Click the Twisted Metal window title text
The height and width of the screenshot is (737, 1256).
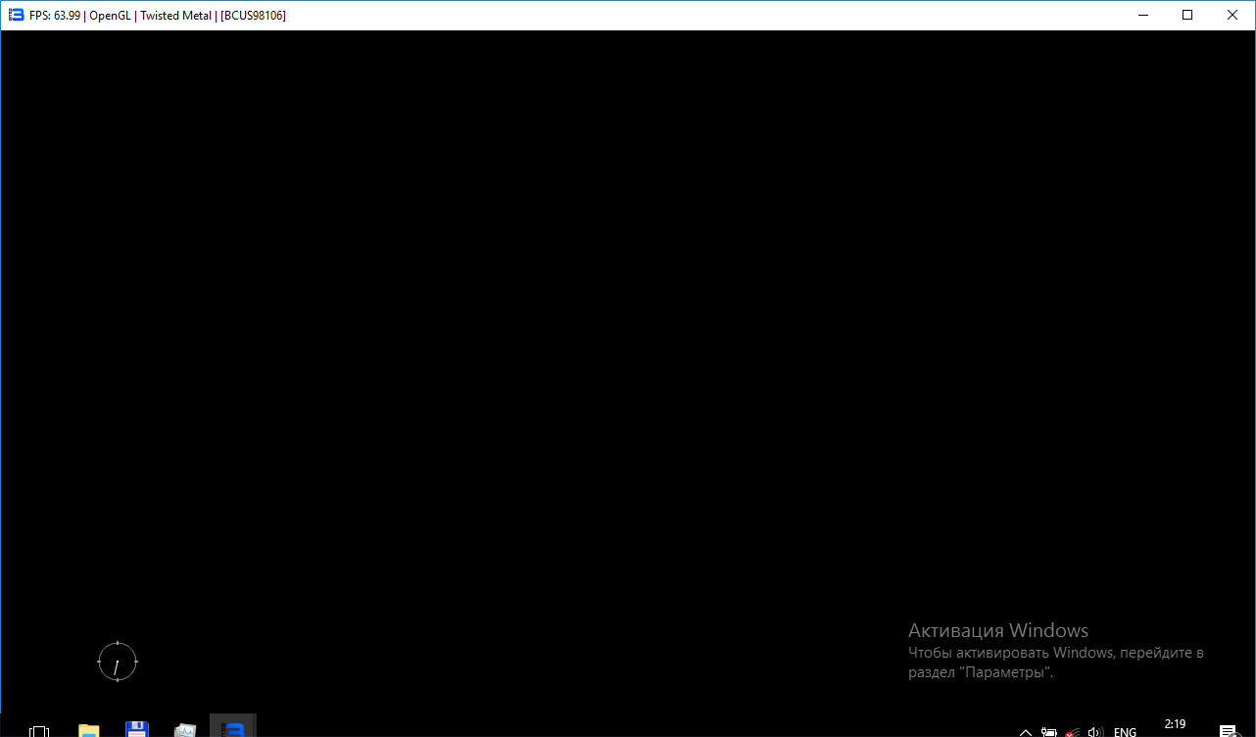tap(158, 16)
